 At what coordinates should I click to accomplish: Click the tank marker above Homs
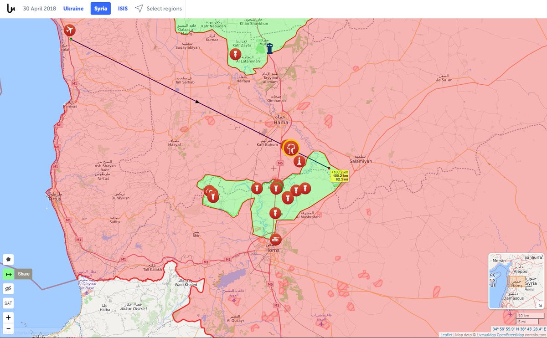click(x=276, y=239)
